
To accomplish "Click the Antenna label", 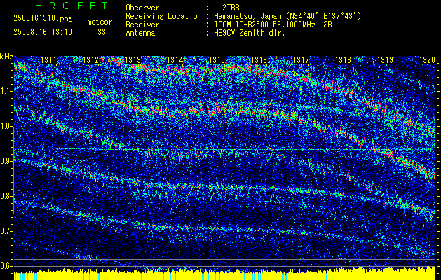I will (x=140, y=33).
